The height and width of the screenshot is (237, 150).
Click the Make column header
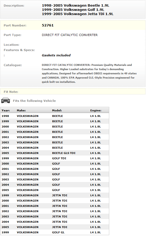coord(21,111)
